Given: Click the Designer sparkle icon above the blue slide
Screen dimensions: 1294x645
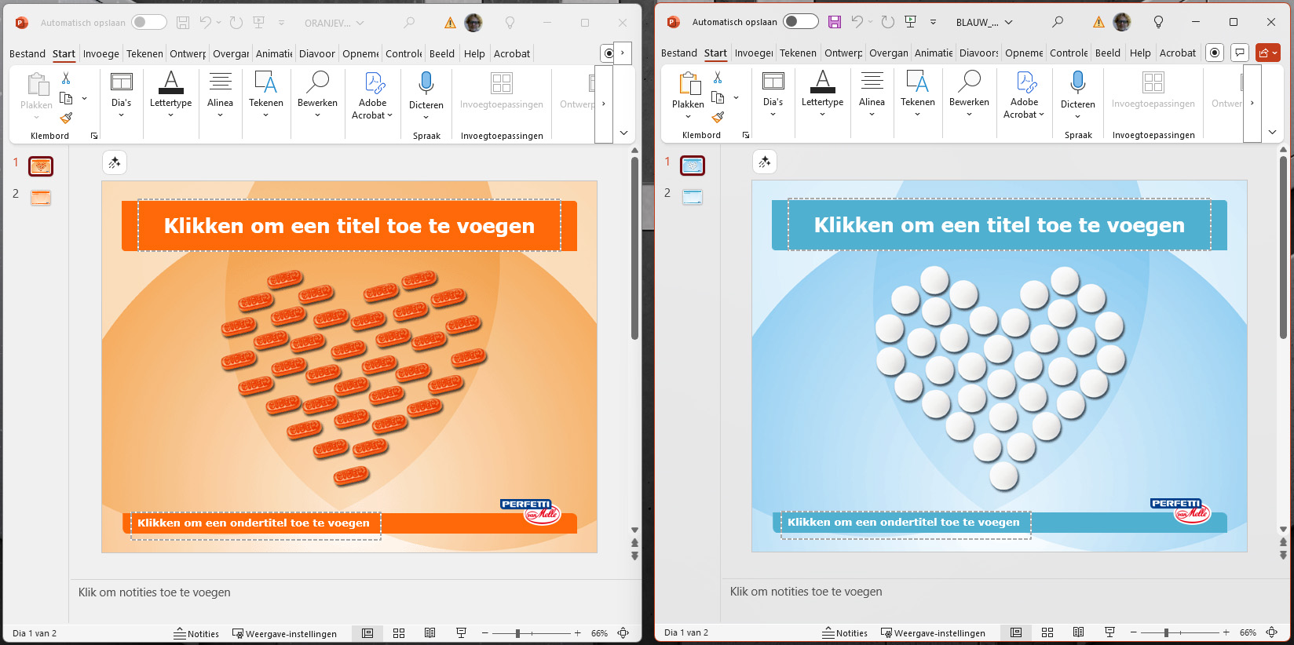Looking at the screenshot, I should 765,162.
